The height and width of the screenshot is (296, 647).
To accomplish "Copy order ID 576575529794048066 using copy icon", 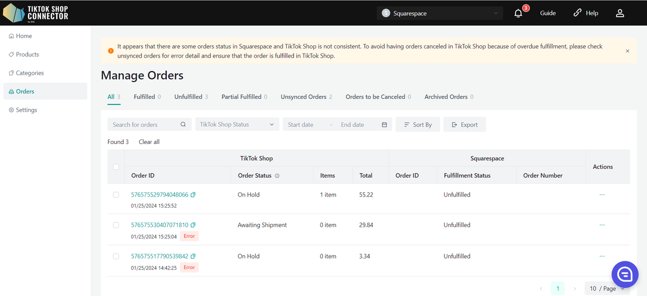I will coord(193,194).
